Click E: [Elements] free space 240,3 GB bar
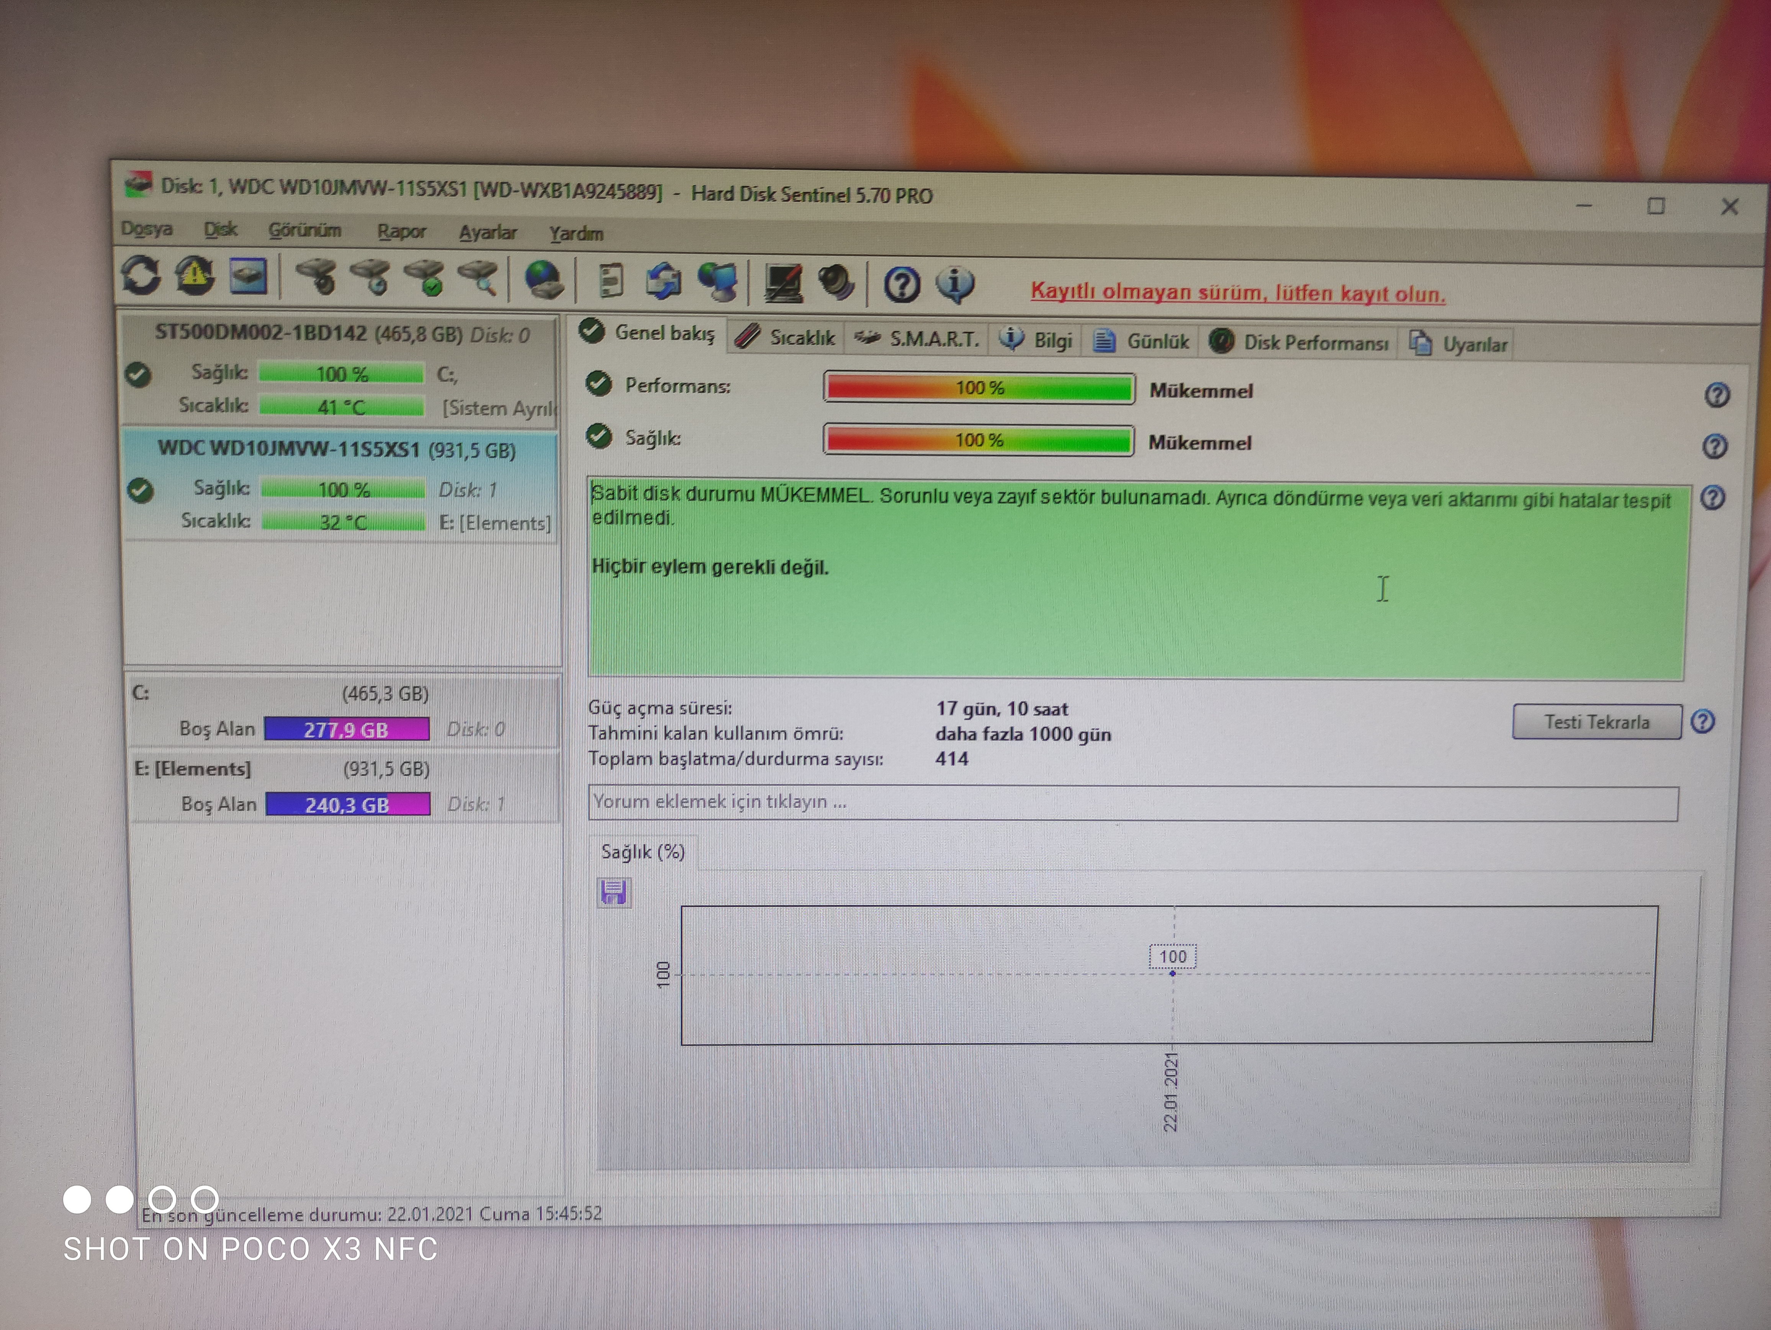The height and width of the screenshot is (1330, 1771). point(347,804)
